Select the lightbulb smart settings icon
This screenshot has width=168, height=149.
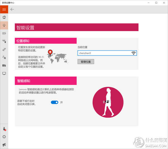point(4,25)
